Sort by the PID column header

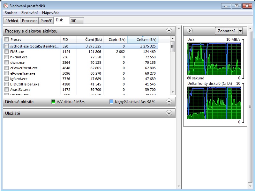[x=69, y=40]
